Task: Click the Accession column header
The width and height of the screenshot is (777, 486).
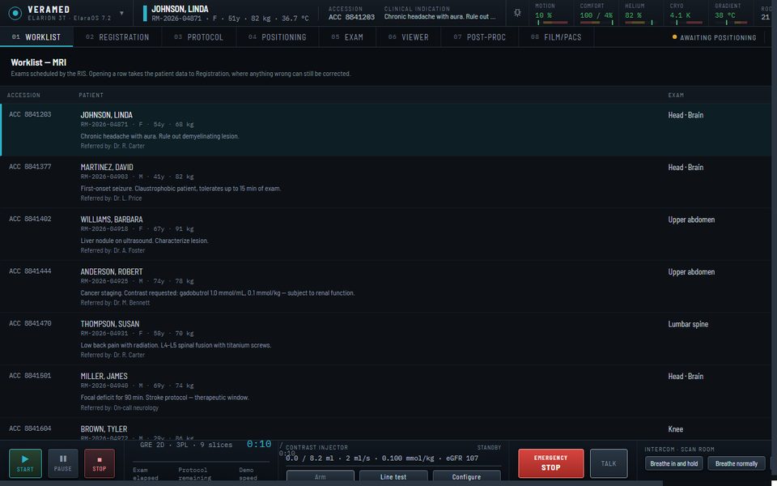Action: [23, 96]
